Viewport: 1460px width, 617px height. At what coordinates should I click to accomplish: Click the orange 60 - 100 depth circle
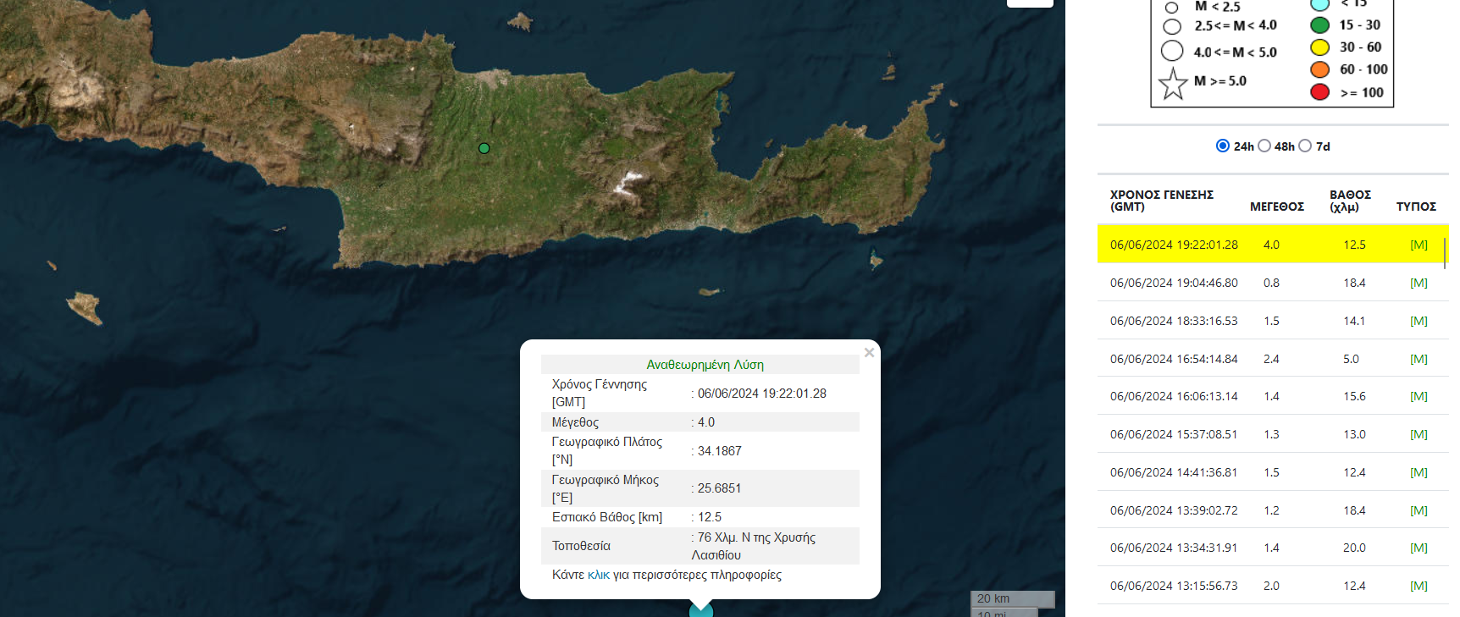point(1319,69)
